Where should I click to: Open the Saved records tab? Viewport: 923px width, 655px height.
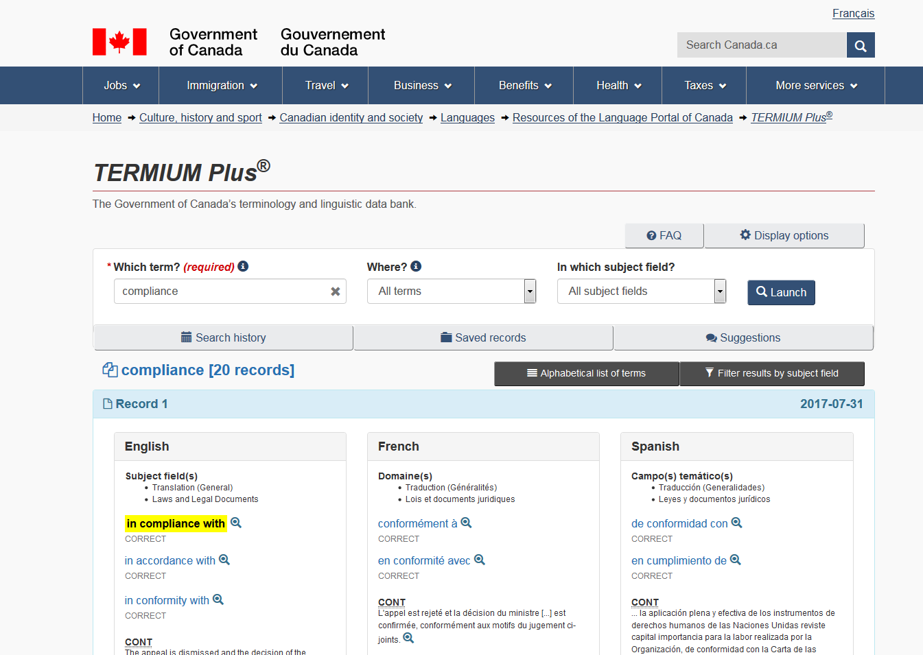pos(483,337)
